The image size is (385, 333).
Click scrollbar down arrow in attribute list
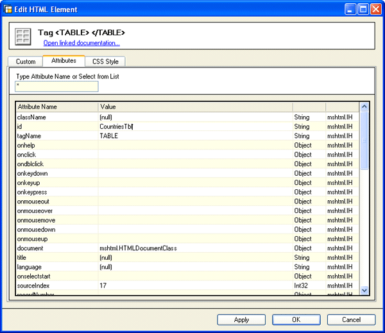pyautogui.click(x=364, y=290)
